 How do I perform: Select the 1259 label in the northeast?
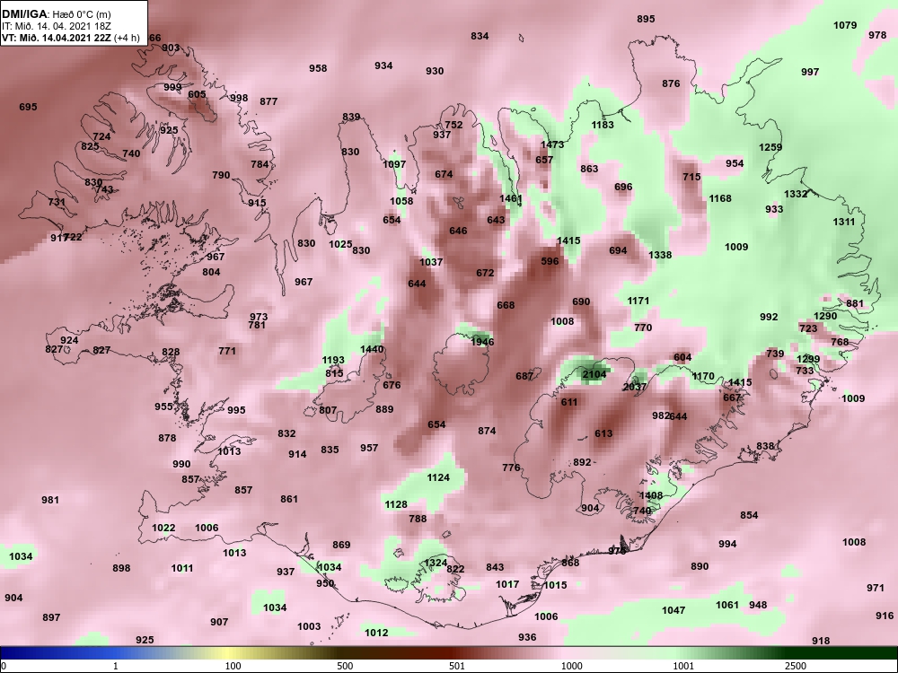pyautogui.click(x=770, y=147)
